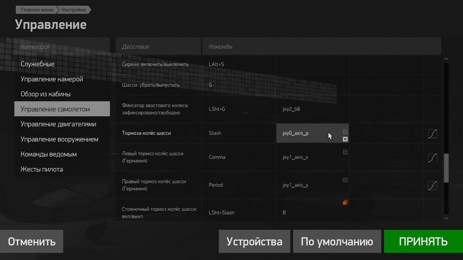Select Управление двигателями category
Viewport: 463px width, 260px height.
pos(62,124)
